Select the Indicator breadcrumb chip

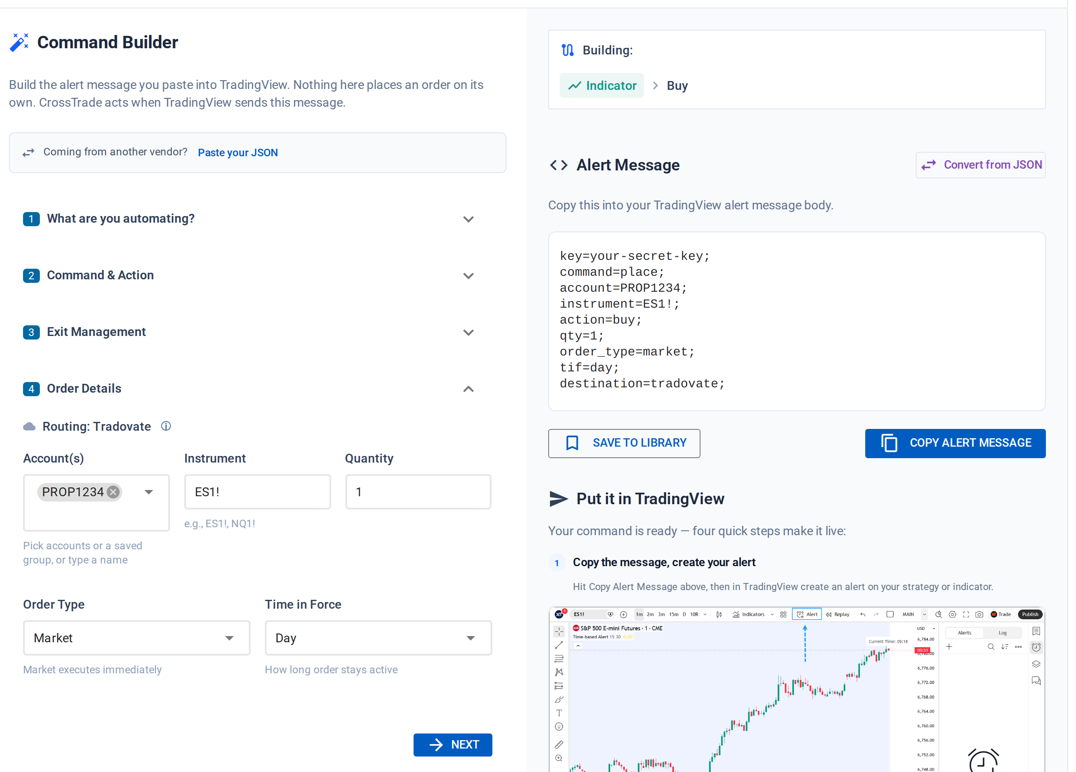tap(602, 85)
